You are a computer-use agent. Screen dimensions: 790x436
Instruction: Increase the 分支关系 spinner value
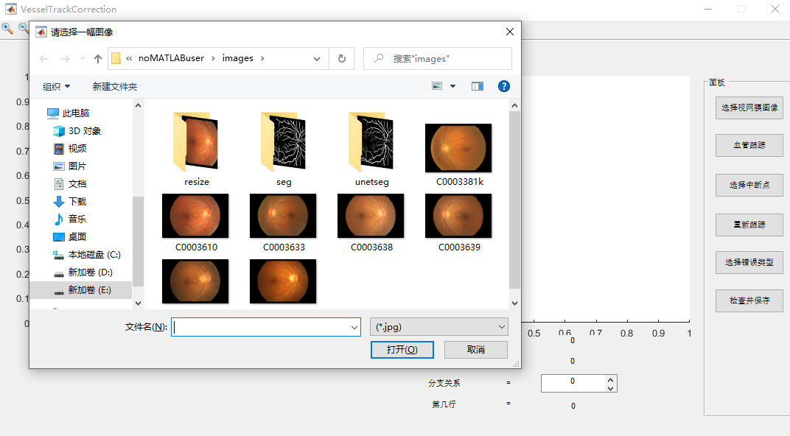click(x=609, y=379)
